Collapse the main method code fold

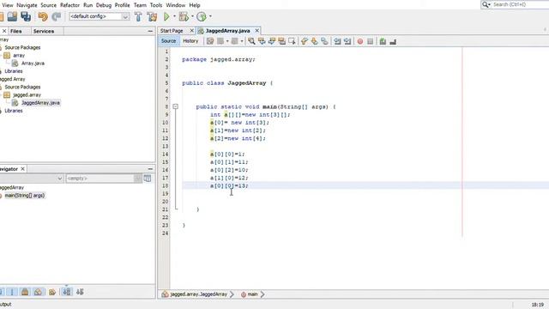click(175, 106)
